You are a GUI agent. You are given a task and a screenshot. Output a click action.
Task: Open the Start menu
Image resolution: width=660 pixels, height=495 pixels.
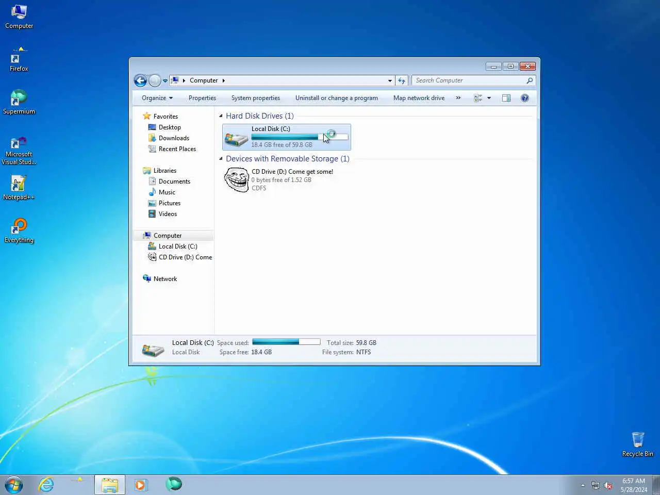(x=14, y=485)
